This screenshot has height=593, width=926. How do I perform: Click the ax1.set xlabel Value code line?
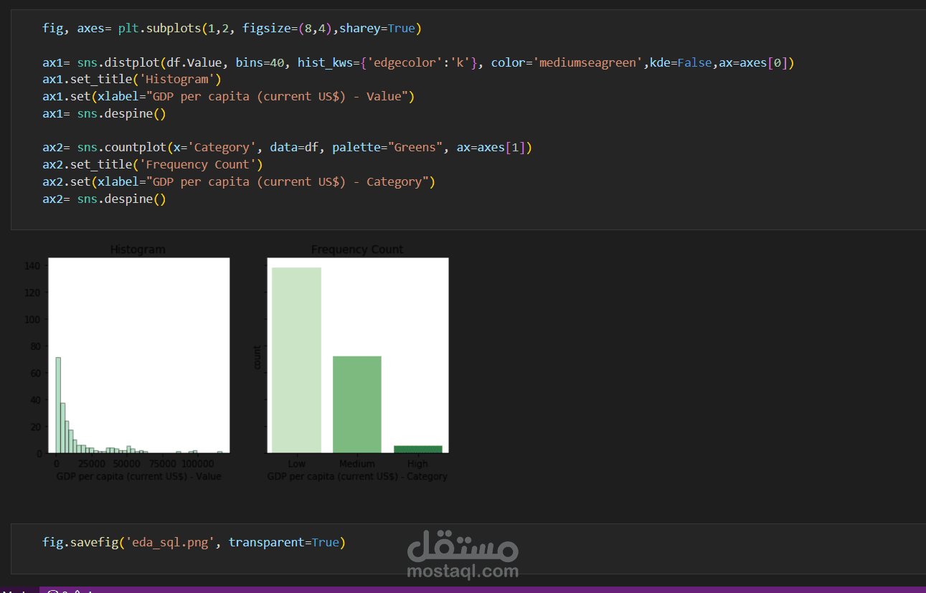click(x=229, y=96)
